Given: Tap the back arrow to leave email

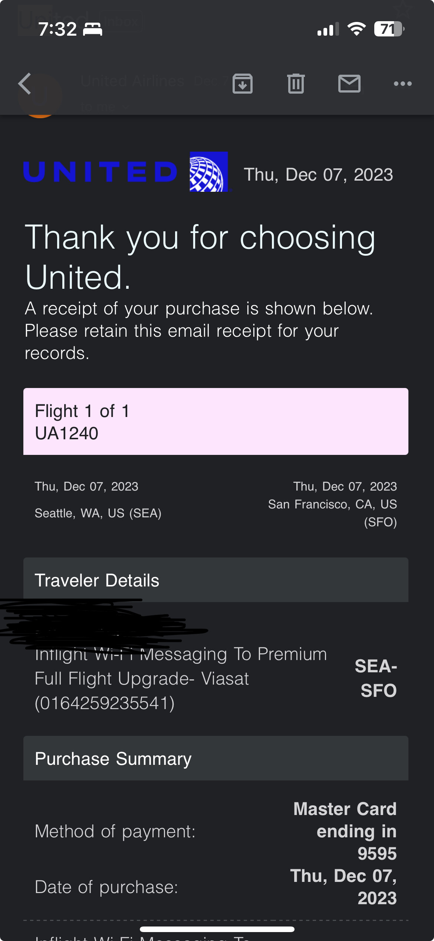Looking at the screenshot, I should 25,84.
